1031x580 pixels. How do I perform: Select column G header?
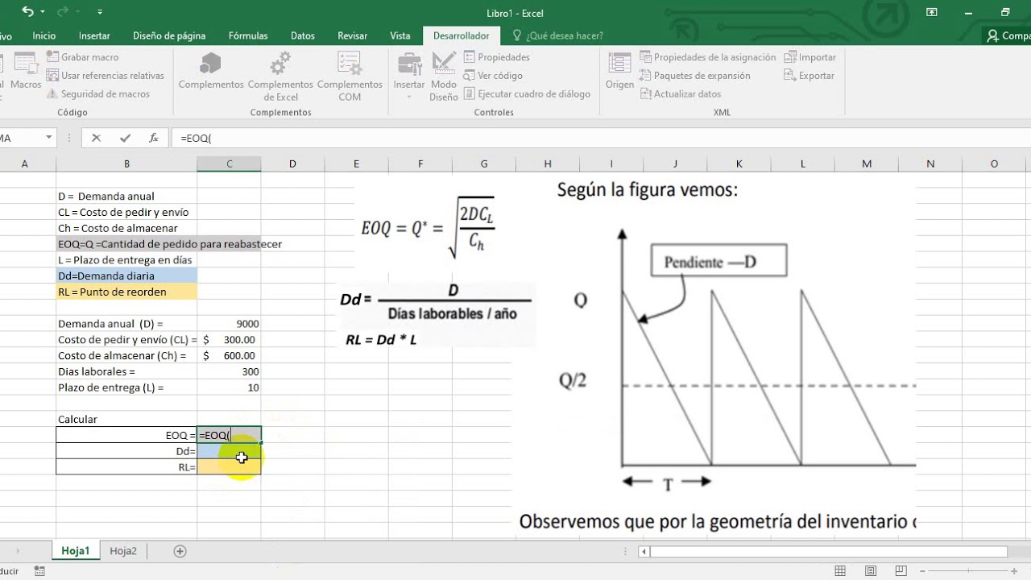tap(484, 164)
